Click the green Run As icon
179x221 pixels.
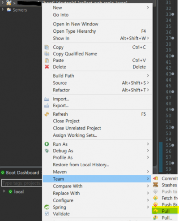47,144
